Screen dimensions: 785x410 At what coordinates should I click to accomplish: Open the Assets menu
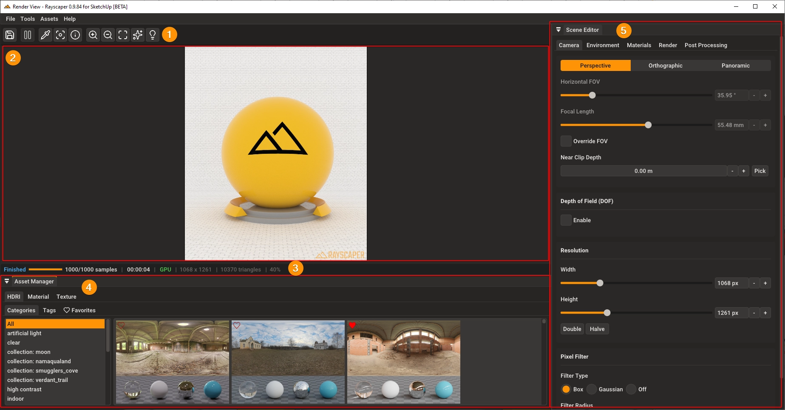coord(49,19)
